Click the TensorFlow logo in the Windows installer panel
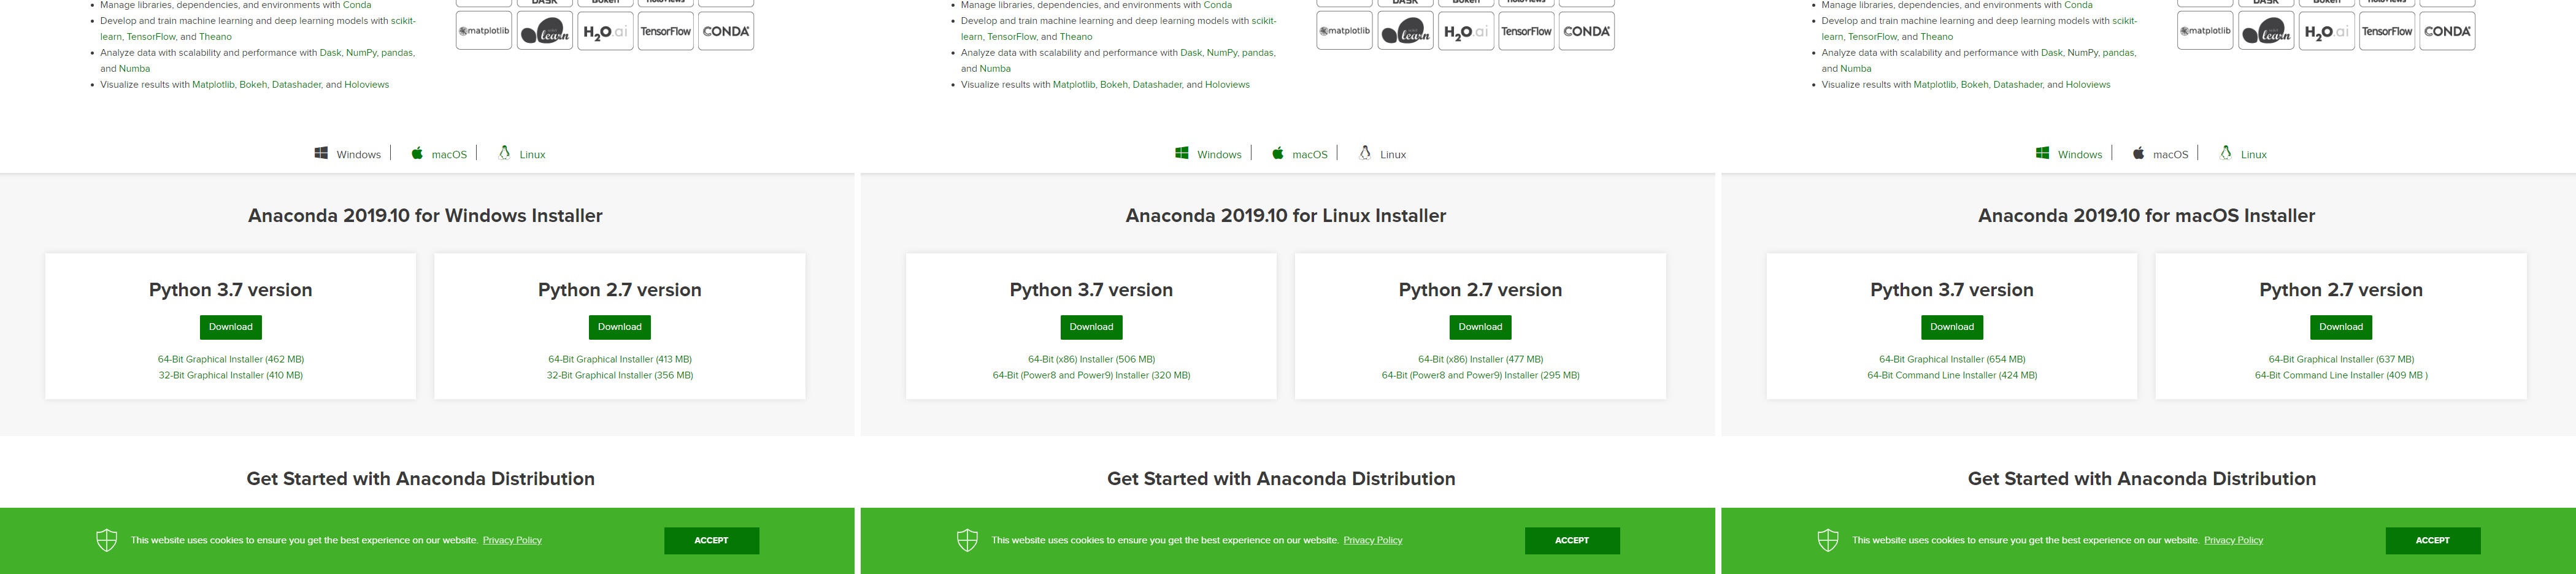Image resolution: width=2576 pixels, height=574 pixels. click(x=666, y=31)
